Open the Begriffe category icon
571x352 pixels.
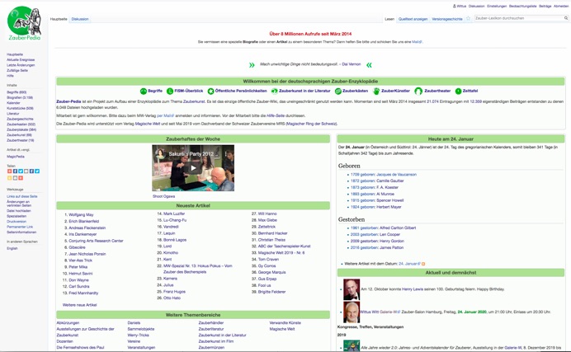[x=144, y=91]
